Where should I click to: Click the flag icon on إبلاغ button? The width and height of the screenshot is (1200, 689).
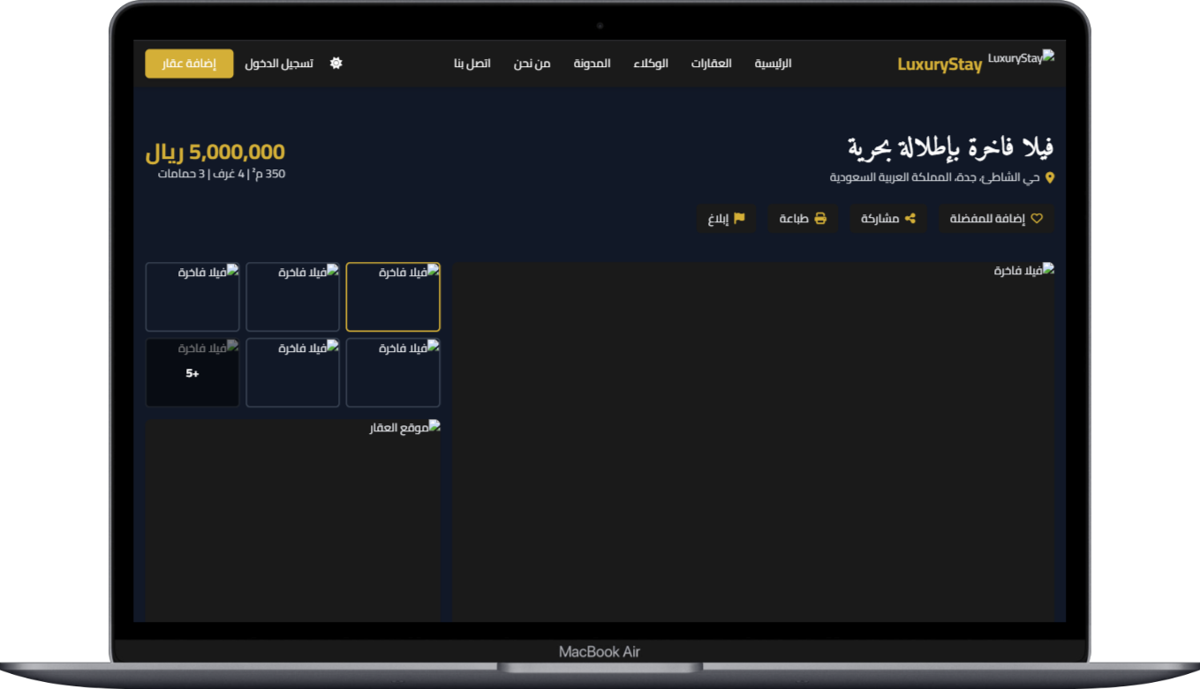click(739, 219)
